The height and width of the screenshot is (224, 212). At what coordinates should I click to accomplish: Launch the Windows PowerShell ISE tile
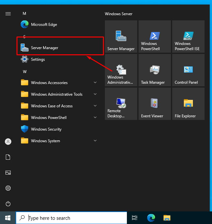coord(188,37)
